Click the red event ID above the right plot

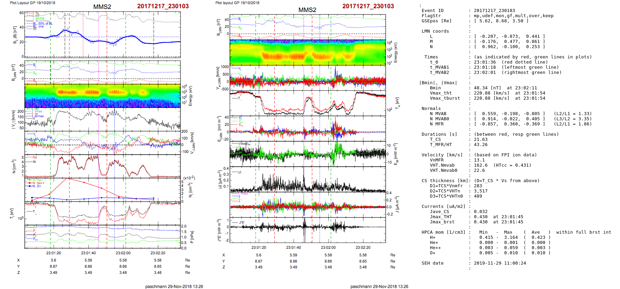[368, 6]
